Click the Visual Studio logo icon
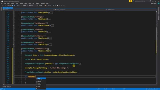This screenshot has height=90, width=160. (x=2, y=1)
